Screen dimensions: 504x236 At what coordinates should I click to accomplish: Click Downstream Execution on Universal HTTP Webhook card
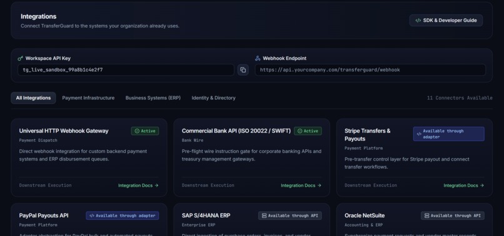(x=45, y=185)
